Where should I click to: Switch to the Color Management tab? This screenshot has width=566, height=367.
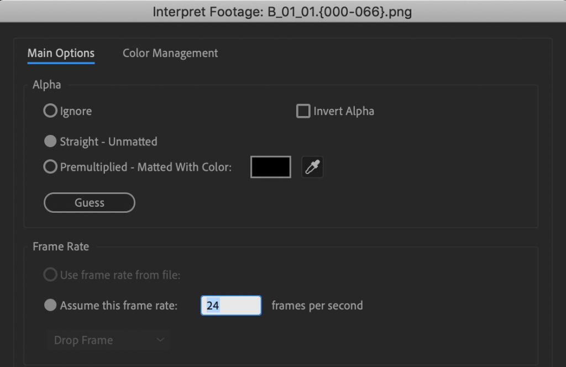(170, 54)
